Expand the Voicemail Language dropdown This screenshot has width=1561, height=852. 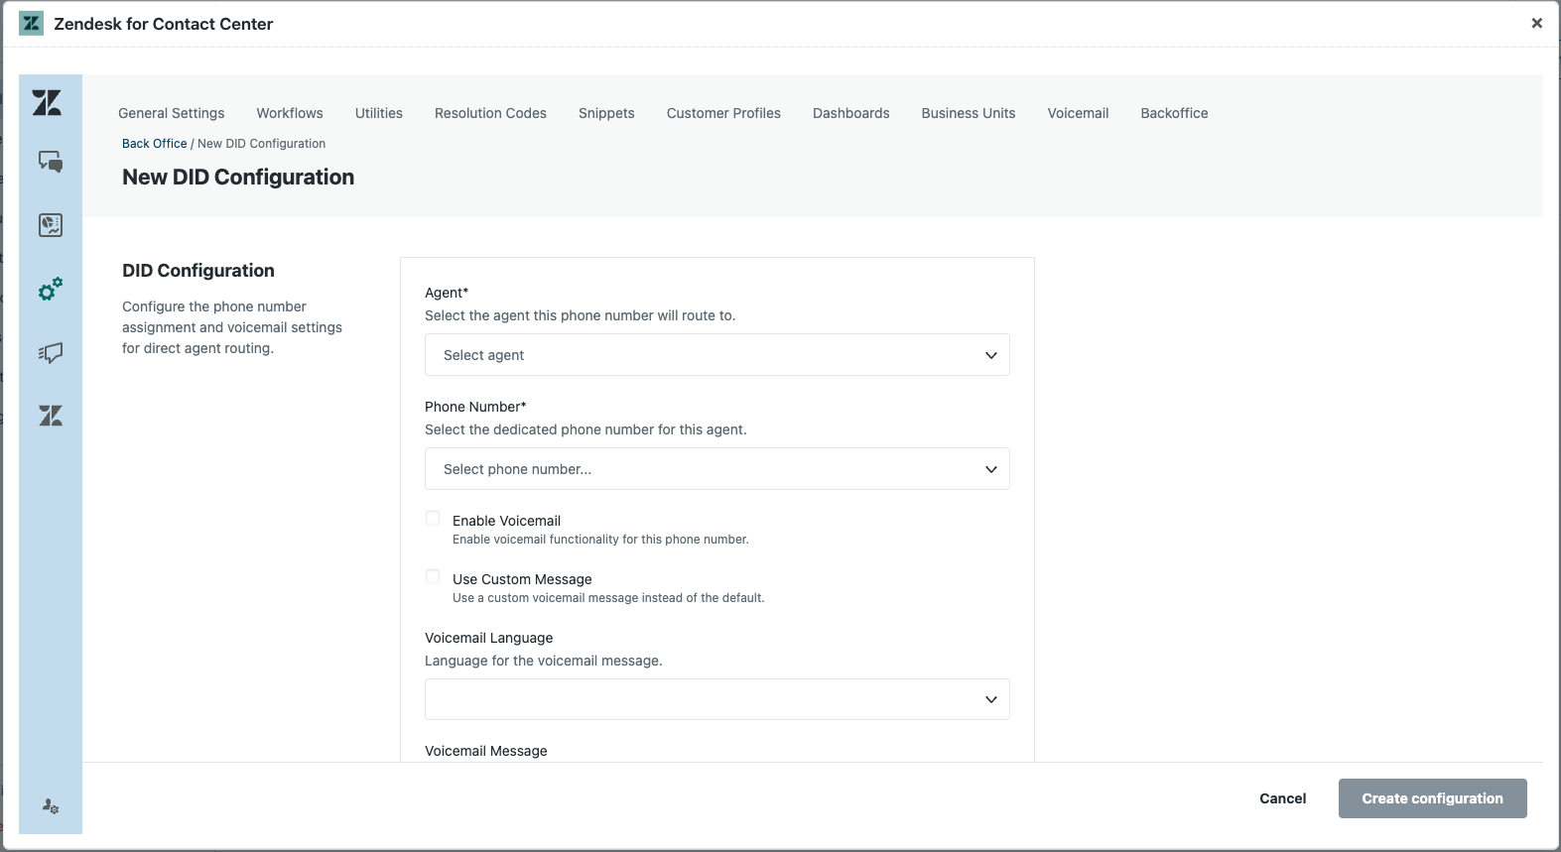[x=716, y=699]
